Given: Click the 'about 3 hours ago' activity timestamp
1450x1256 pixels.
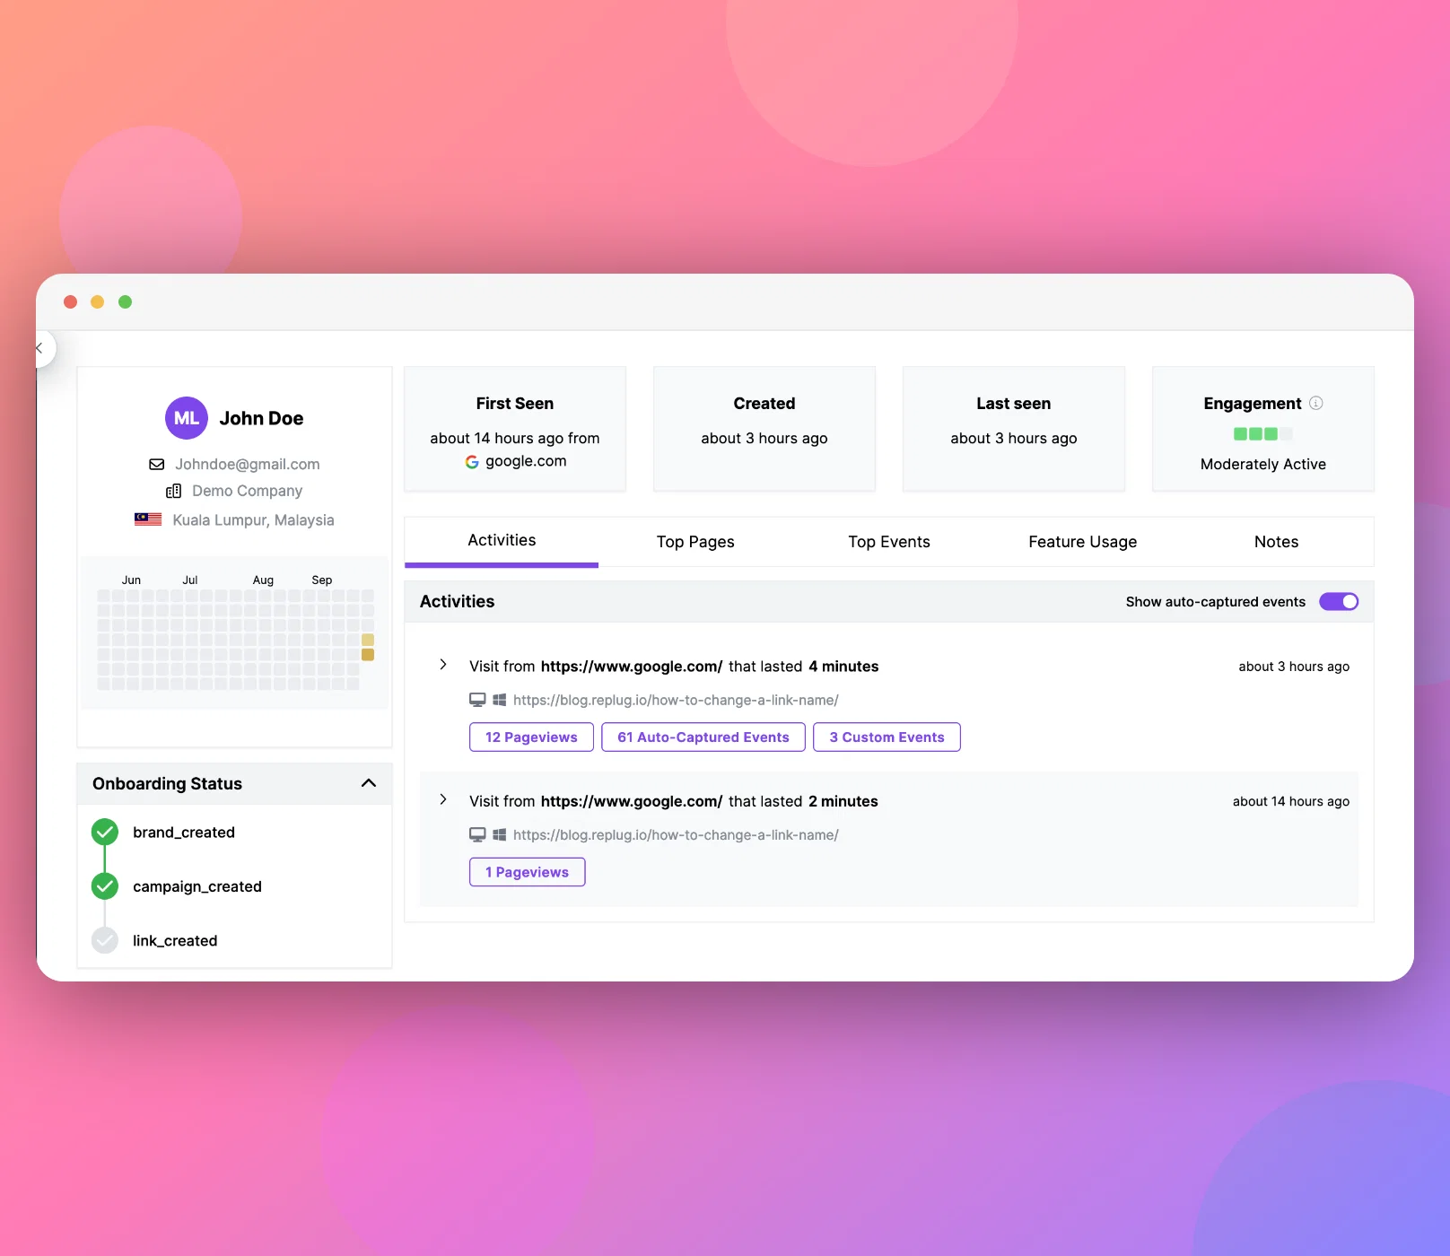Looking at the screenshot, I should pos(1294,667).
